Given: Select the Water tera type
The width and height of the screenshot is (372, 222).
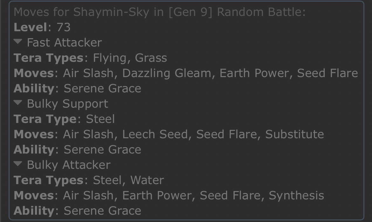Looking at the screenshot, I should [147, 180].
